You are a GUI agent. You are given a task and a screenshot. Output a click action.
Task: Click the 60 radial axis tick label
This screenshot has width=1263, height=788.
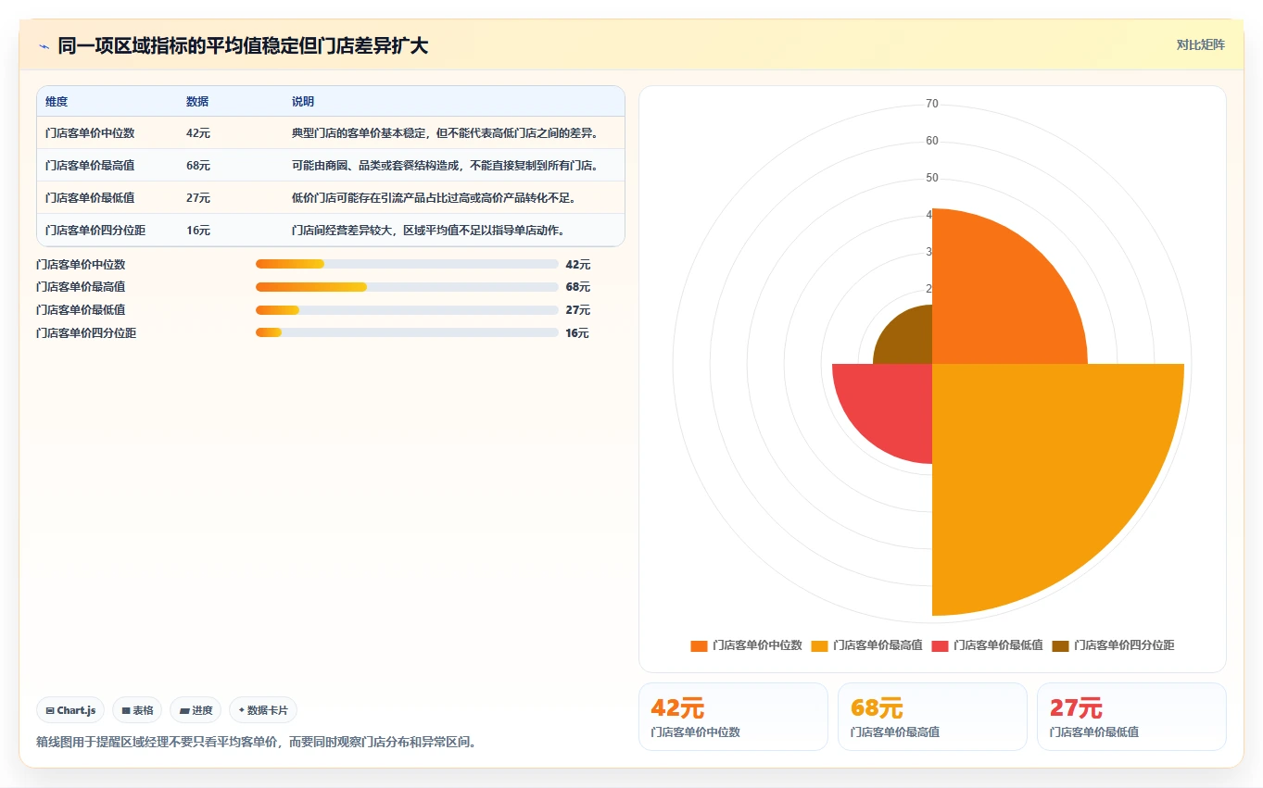pos(932,141)
